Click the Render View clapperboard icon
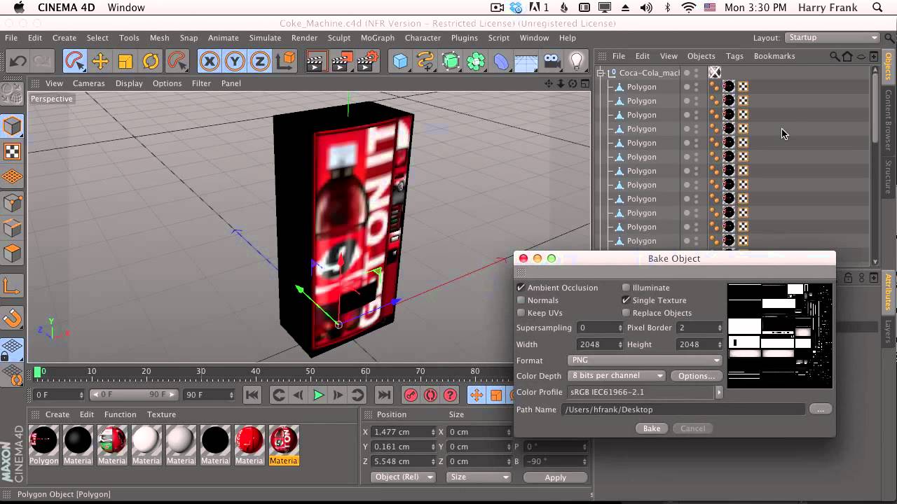The height and width of the screenshot is (504, 897). [317, 62]
